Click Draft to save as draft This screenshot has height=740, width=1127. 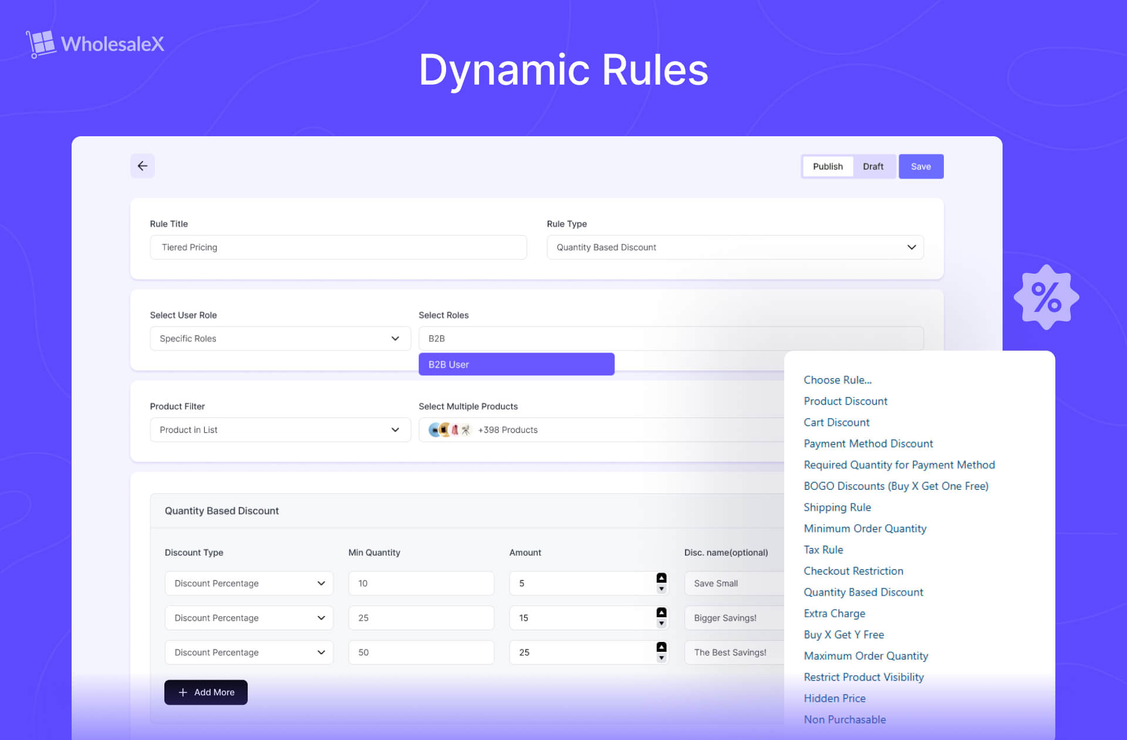[871, 166]
